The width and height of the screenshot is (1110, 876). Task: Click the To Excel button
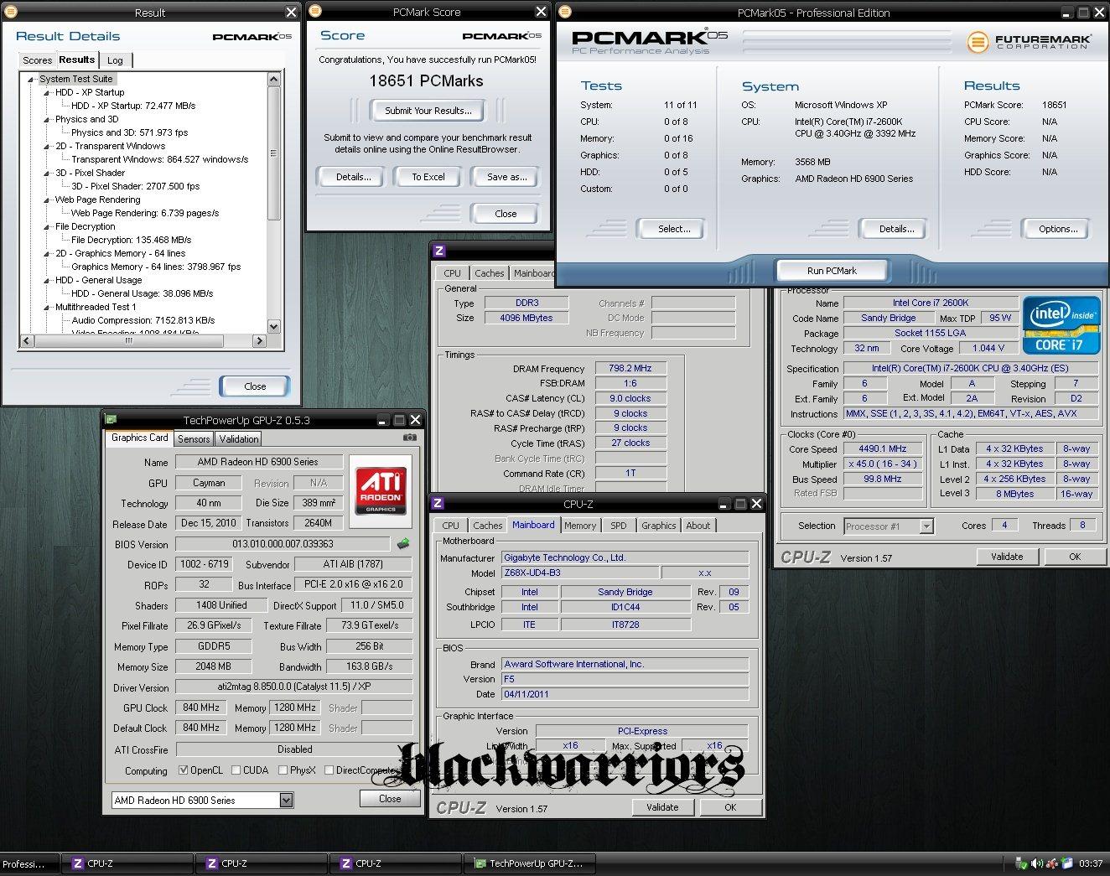[x=428, y=177]
